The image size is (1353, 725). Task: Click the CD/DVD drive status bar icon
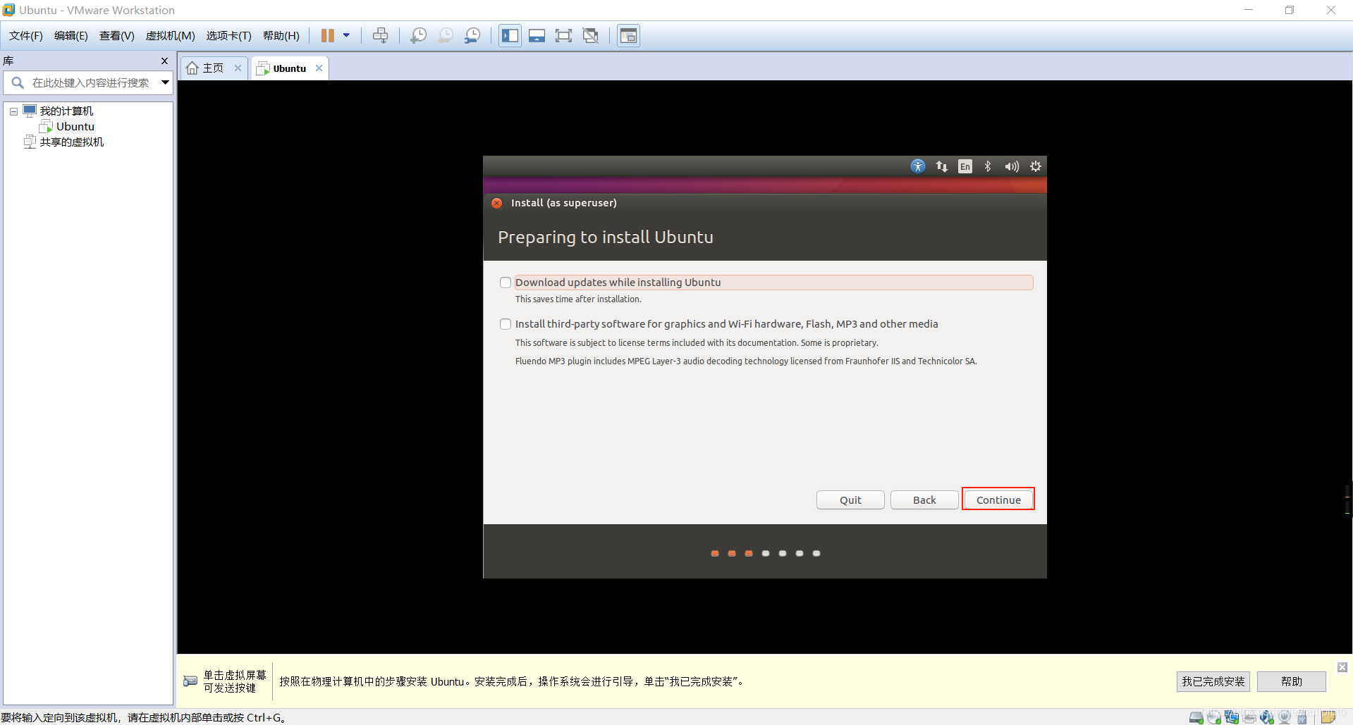pyautogui.click(x=1214, y=717)
